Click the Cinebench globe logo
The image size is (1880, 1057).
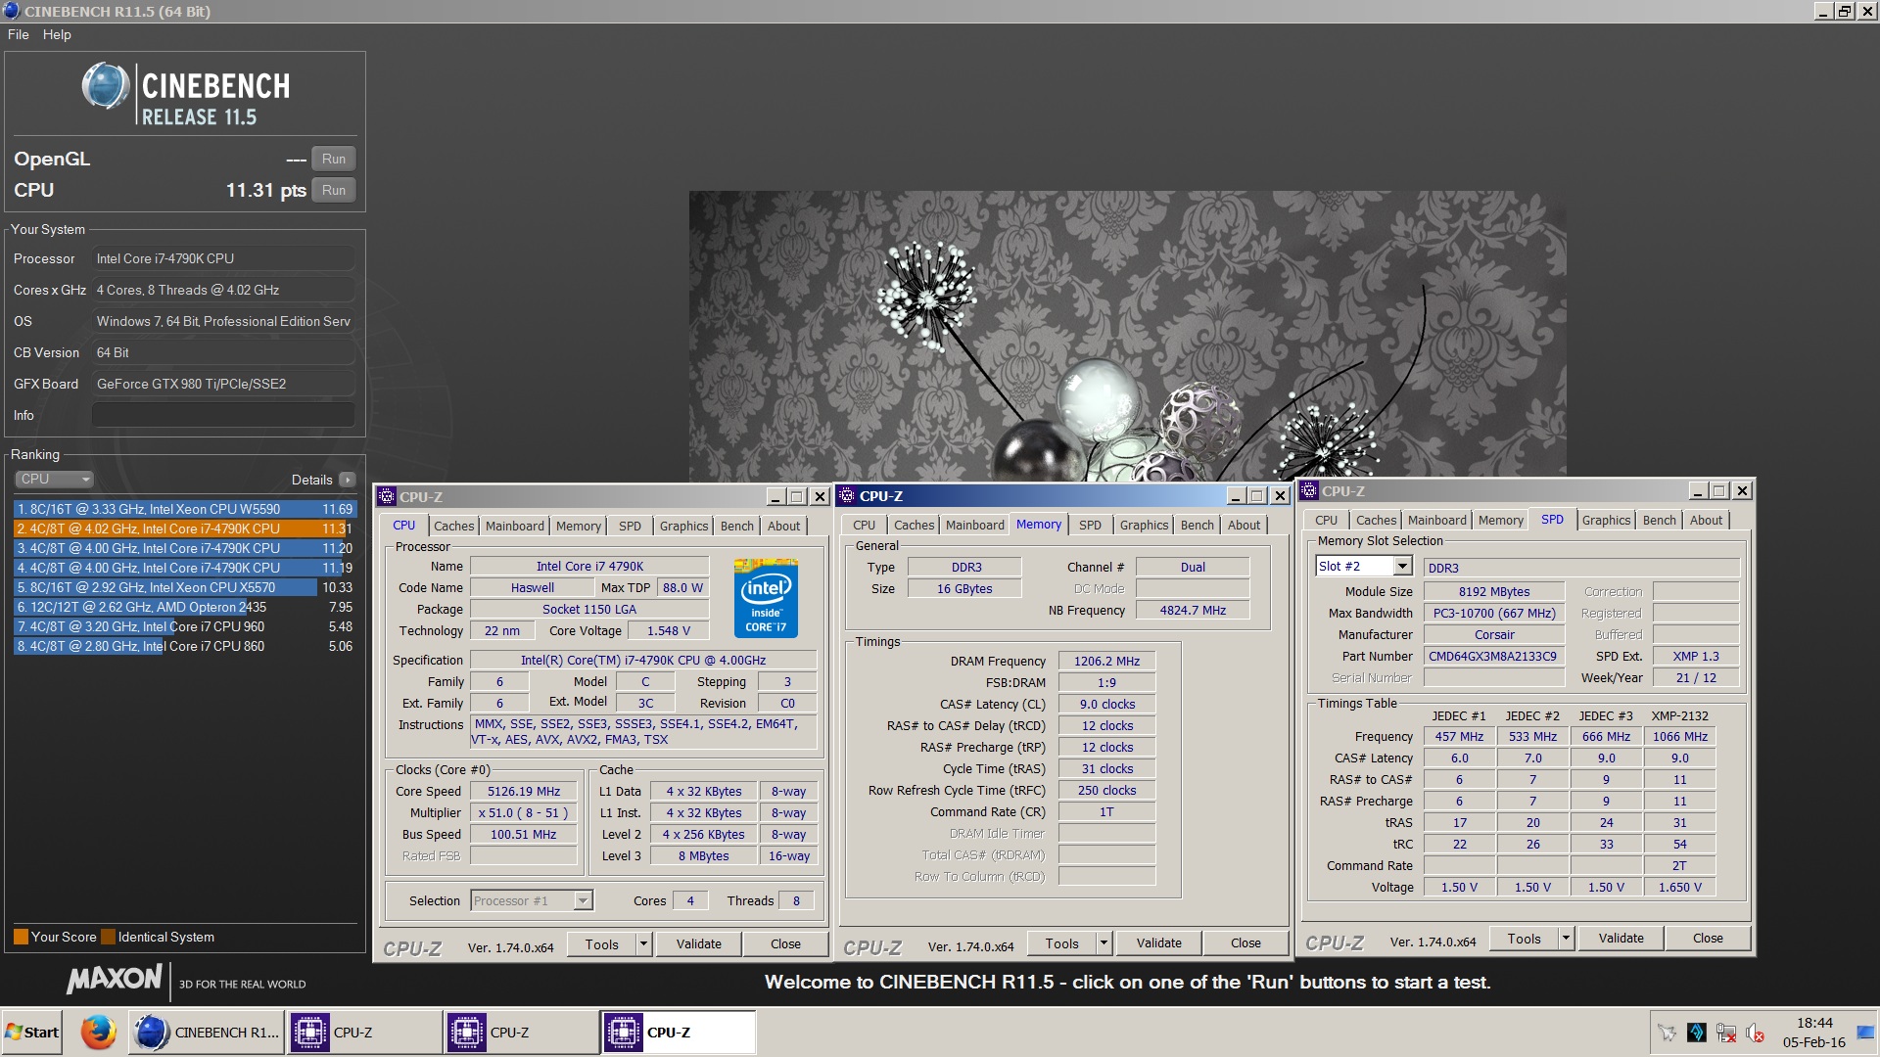pos(105,86)
